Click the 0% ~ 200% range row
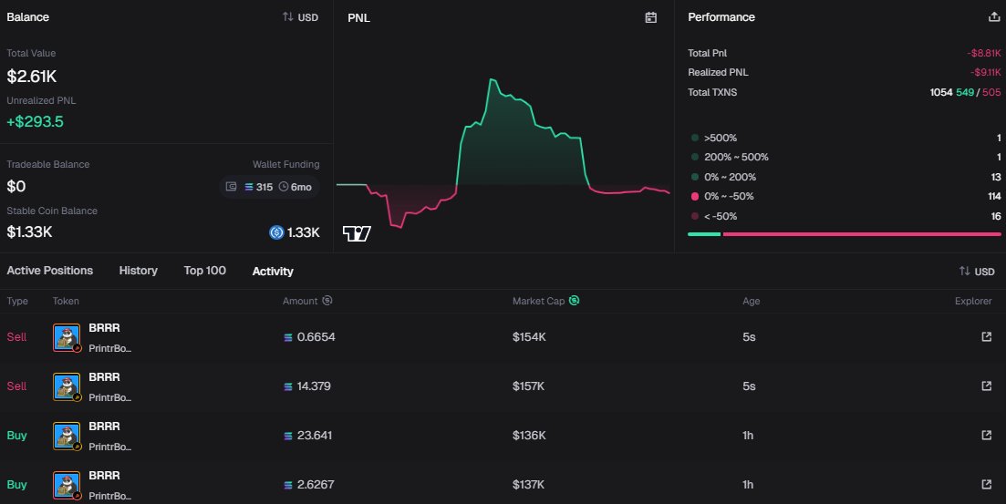The height and width of the screenshot is (504, 1006). [x=845, y=177]
